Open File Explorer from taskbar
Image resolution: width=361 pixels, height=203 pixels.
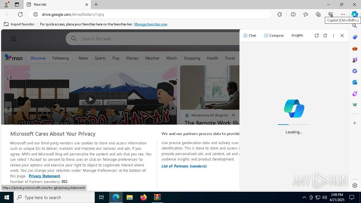tap(129, 197)
